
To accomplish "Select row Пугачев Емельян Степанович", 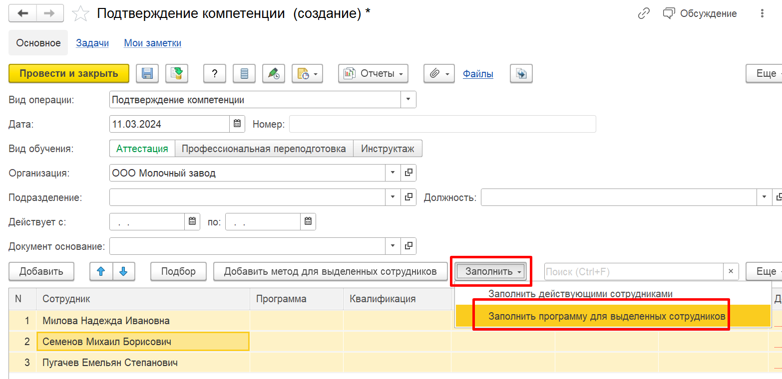I will 143,363.
